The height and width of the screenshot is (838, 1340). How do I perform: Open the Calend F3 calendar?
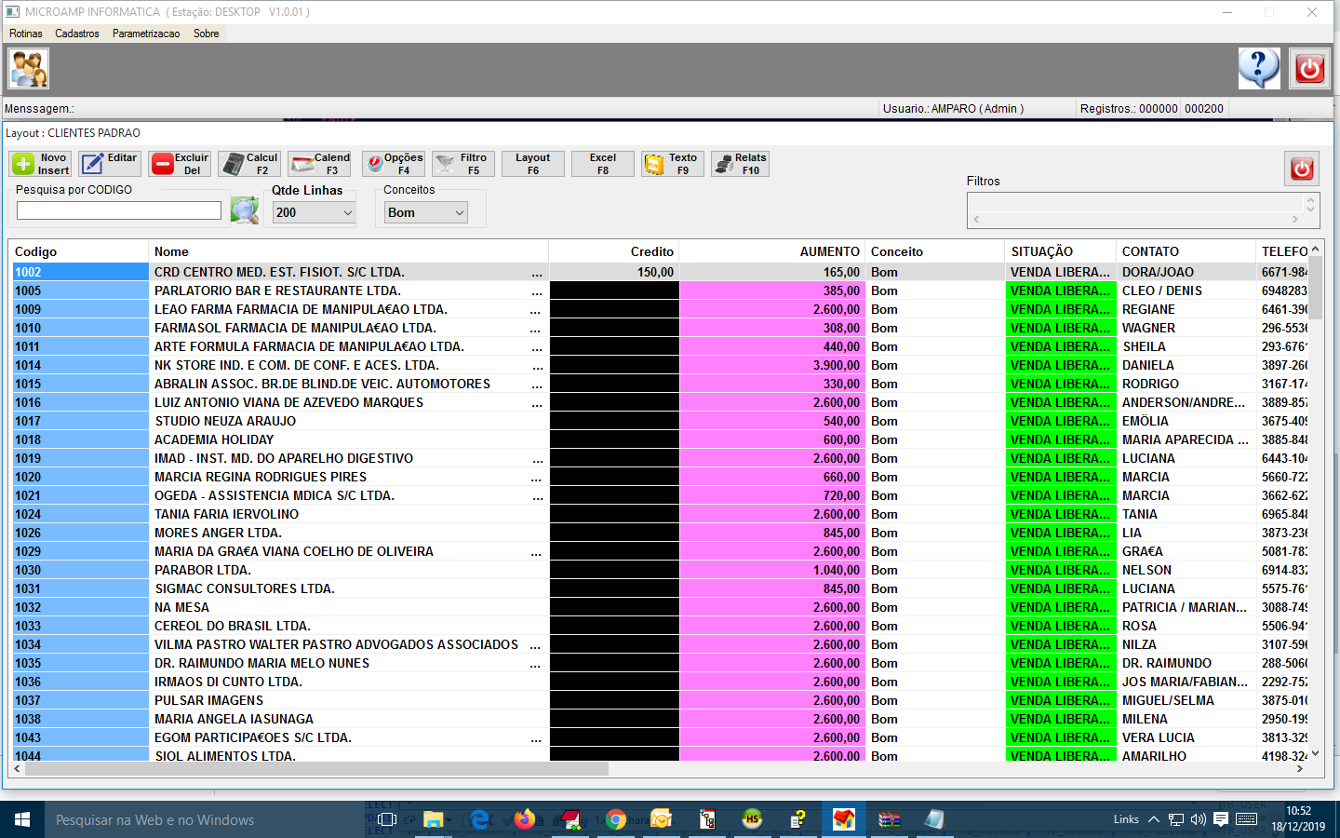[x=319, y=164]
